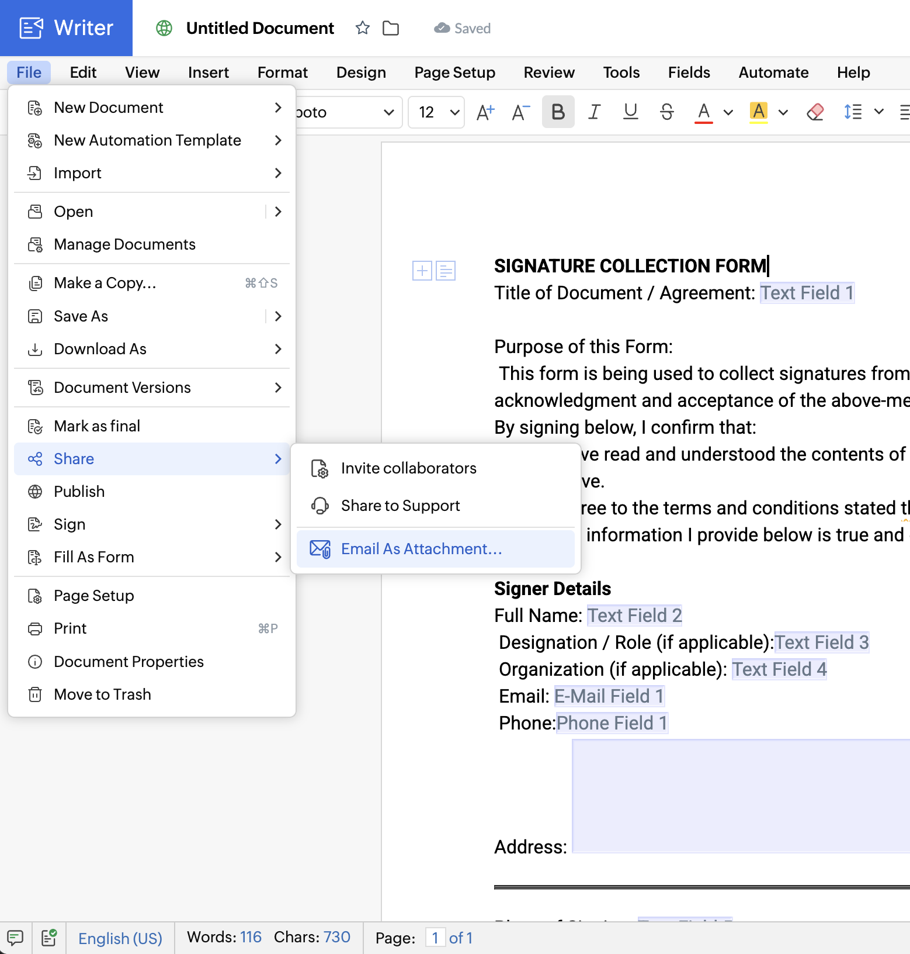
Task: Click the English (US) language link
Action: coord(120,938)
